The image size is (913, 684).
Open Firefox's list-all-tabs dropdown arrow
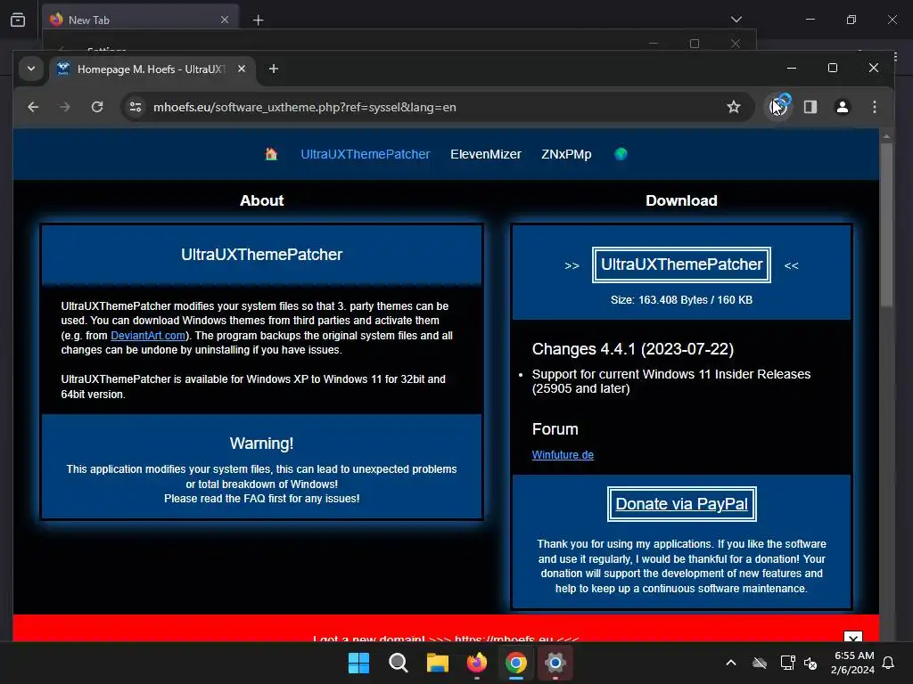coord(736,20)
